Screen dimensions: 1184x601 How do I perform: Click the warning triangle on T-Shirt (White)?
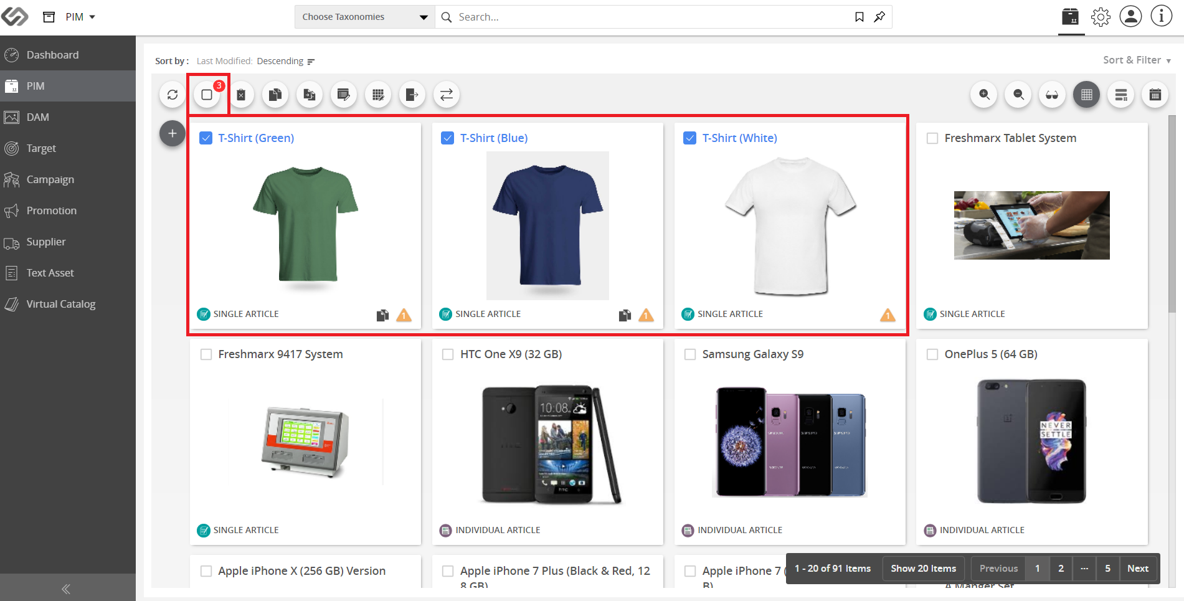tap(888, 315)
